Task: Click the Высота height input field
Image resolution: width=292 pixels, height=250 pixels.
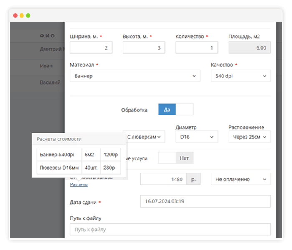Action: tap(144, 47)
